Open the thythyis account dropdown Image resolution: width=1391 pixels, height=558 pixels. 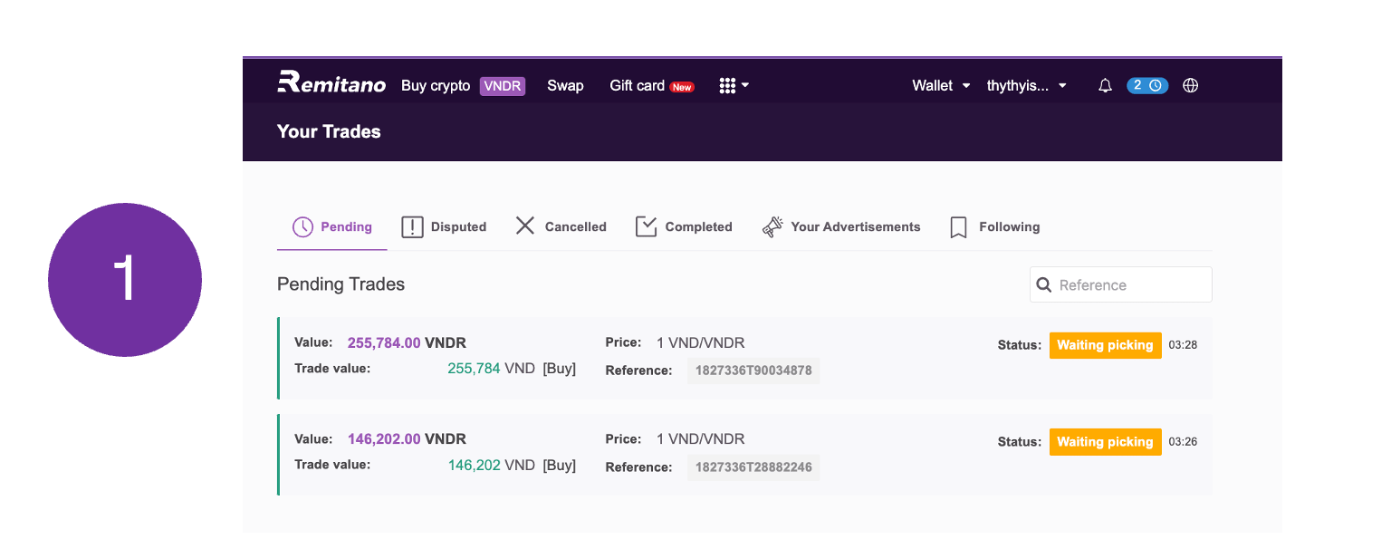point(1027,86)
